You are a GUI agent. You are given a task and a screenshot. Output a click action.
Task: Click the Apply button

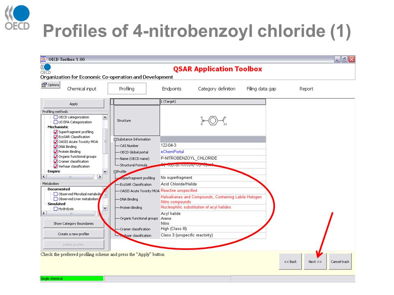(73, 104)
